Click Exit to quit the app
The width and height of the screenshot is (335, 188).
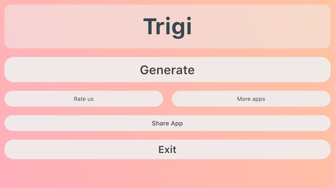(x=167, y=150)
